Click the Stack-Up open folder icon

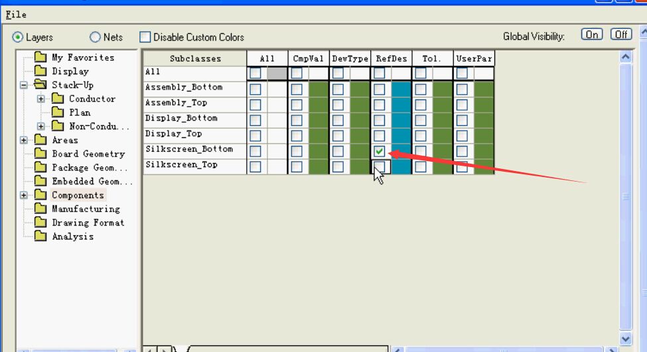(40, 84)
